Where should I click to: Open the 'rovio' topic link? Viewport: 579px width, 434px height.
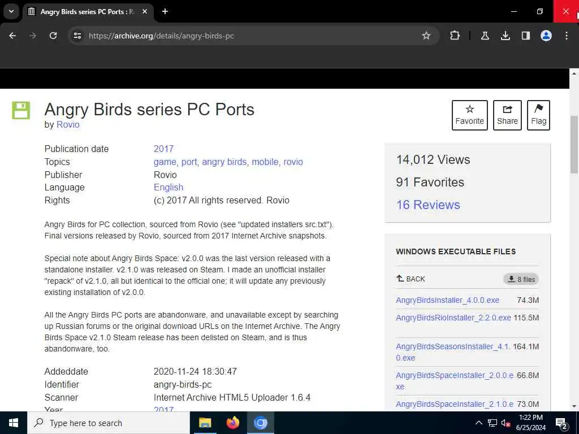coord(293,162)
